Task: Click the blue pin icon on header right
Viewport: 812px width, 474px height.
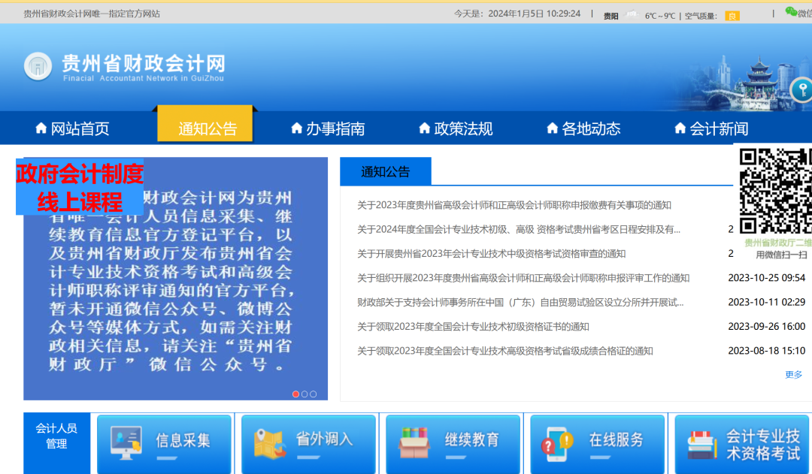Action: 804,89
